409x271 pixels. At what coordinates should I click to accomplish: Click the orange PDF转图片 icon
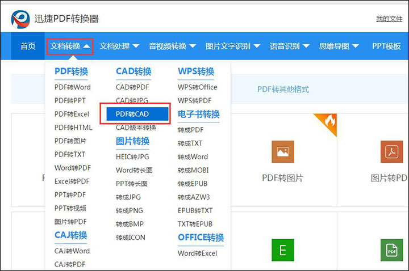click(x=283, y=152)
